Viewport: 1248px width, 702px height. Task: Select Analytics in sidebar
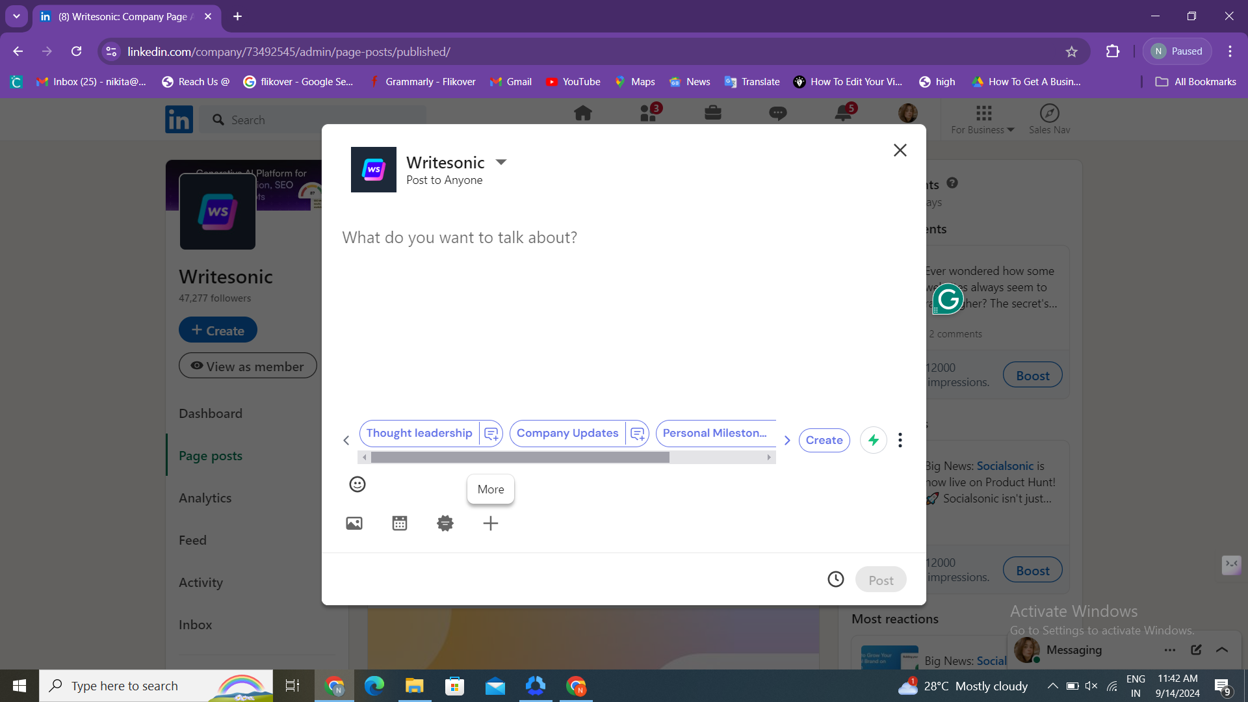pos(205,498)
